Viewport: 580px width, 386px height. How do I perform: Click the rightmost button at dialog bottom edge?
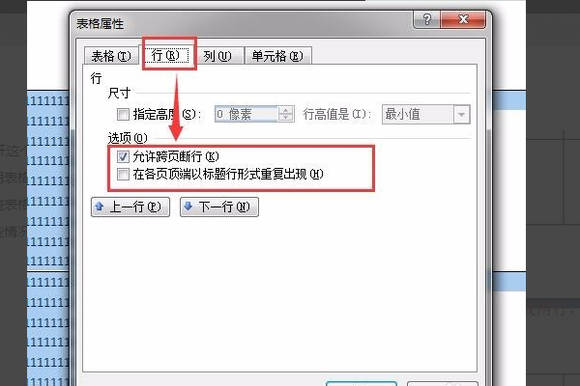click(443, 384)
